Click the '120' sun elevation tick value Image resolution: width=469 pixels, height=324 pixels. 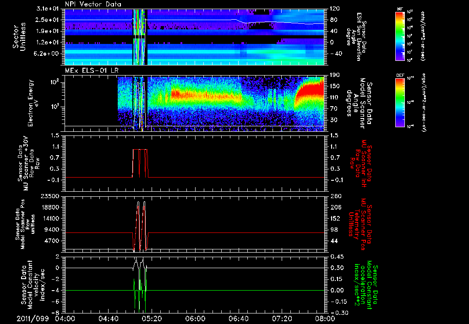pos(335,9)
